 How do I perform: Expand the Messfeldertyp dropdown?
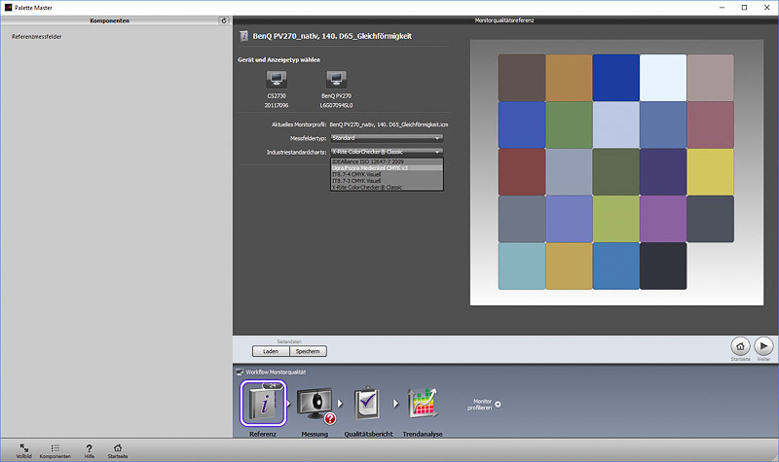387,138
